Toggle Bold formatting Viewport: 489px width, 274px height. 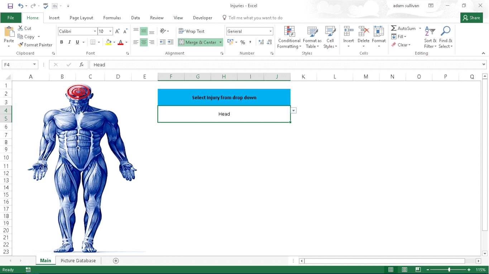click(x=62, y=42)
